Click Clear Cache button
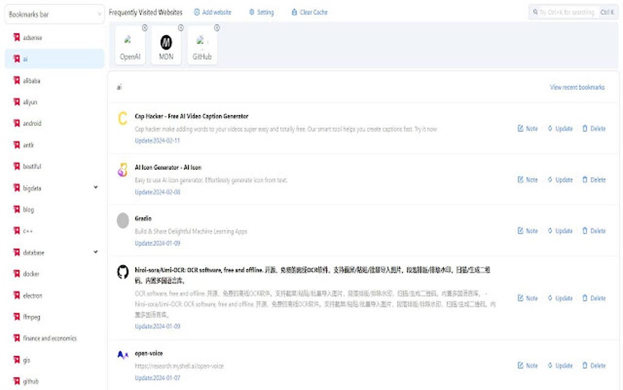The height and width of the screenshot is (390, 623). pos(310,12)
